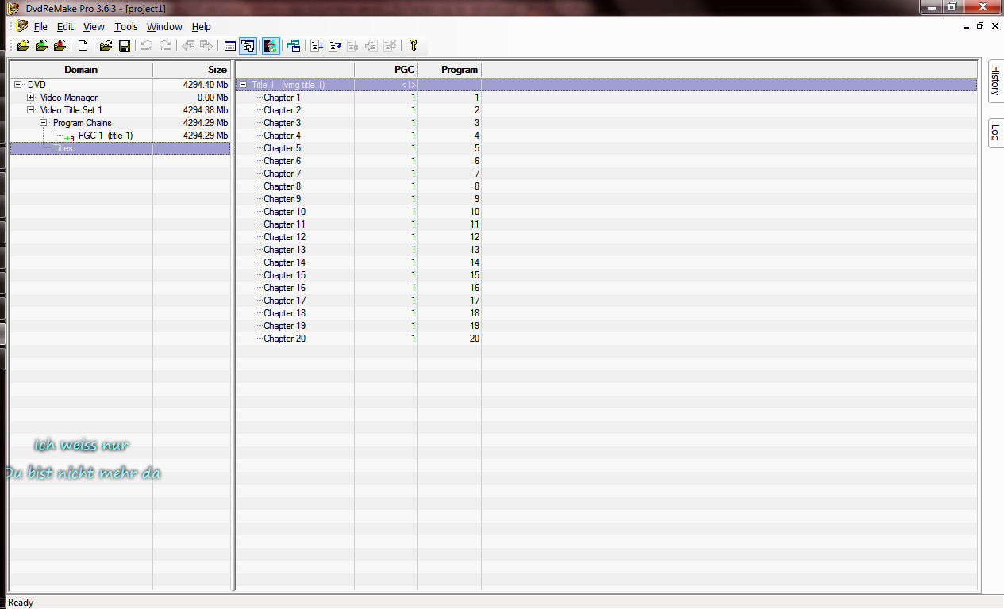The width and height of the screenshot is (1004, 609).
Task: Click the Redo arrow toolbar icon
Action: (x=164, y=46)
